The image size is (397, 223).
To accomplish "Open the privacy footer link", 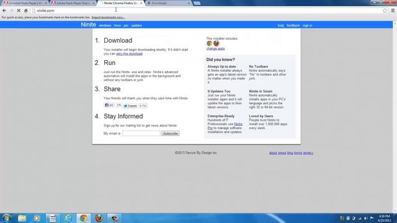I will click(x=308, y=153).
